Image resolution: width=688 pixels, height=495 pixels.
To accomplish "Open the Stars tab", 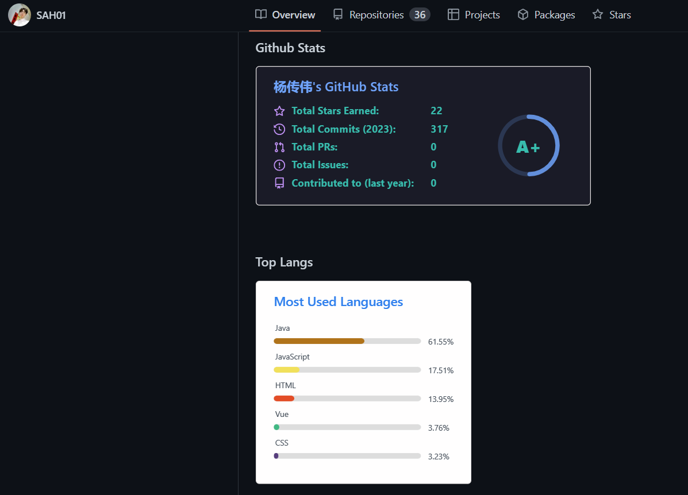I will pos(612,15).
